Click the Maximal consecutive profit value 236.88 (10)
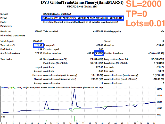This screenshot has width=165, height=124. 97,79
